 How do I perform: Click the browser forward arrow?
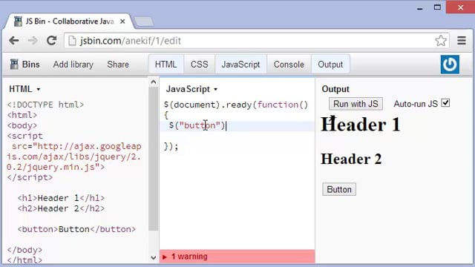click(x=33, y=41)
